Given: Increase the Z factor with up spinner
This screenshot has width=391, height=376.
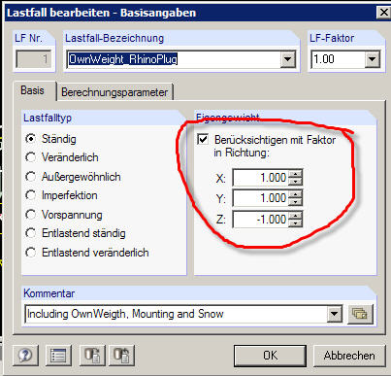Looking at the screenshot, I should click(295, 216).
